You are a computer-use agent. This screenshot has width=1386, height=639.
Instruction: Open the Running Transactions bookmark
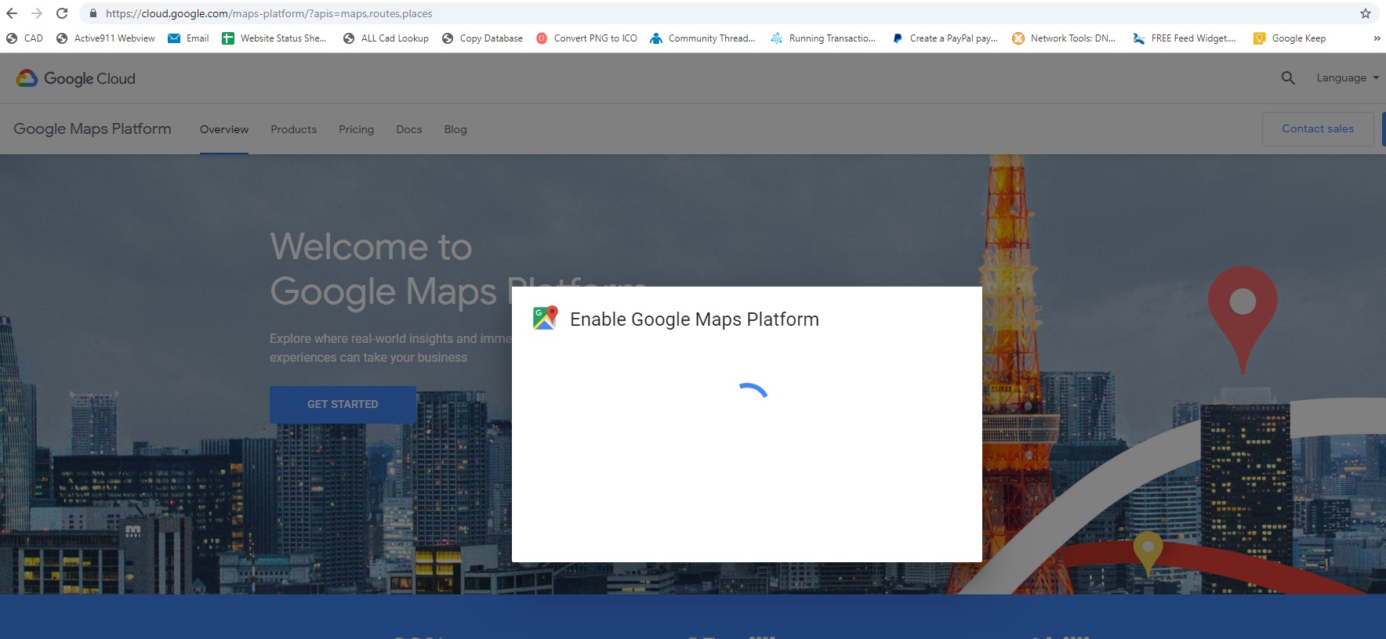823,38
